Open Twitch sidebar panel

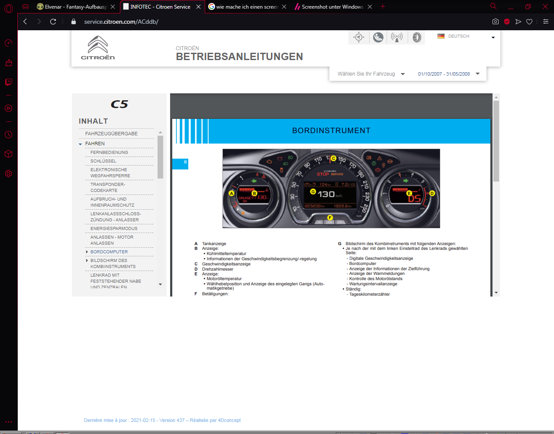9,82
